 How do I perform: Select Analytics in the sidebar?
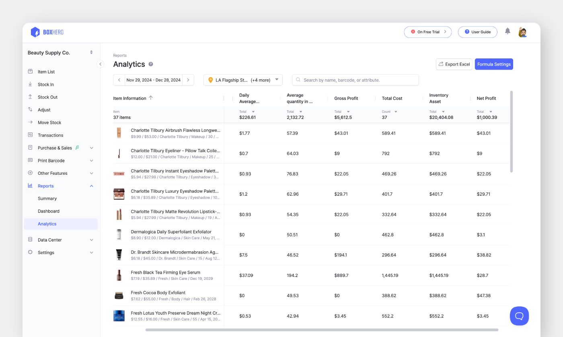[x=61, y=224]
